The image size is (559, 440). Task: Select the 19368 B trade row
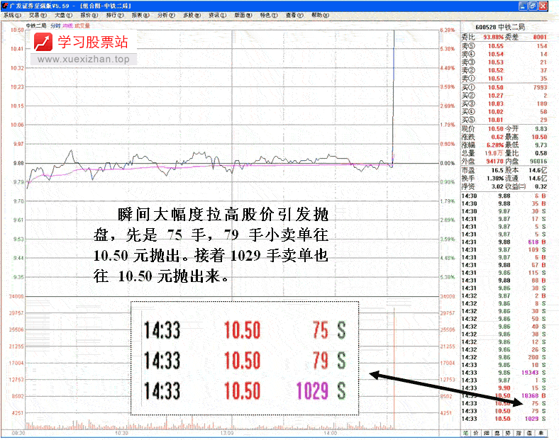[x=504, y=395]
